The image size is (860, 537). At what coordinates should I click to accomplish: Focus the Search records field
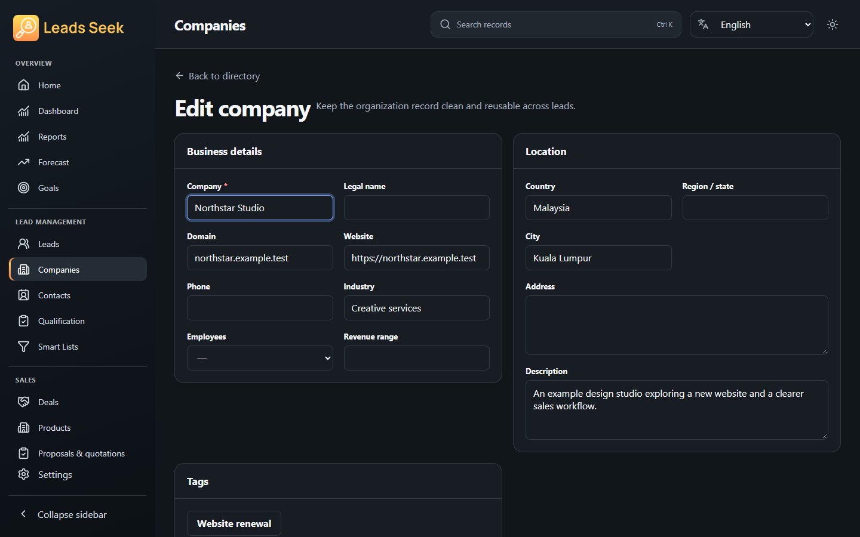point(556,24)
